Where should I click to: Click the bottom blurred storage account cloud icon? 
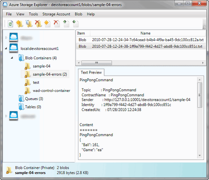[13, 116]
